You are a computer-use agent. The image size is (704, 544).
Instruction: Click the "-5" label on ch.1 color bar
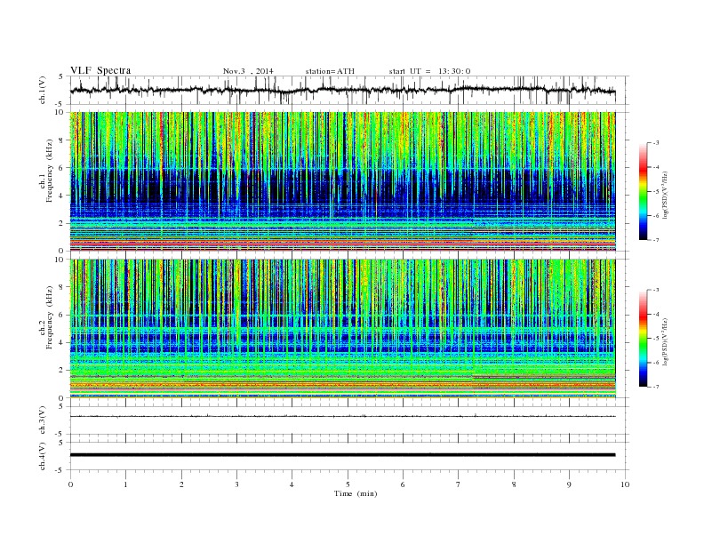655,192
